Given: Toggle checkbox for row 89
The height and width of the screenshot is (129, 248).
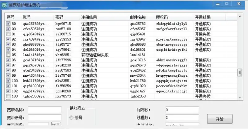Looking at the screenshot, I should [8, 24].
